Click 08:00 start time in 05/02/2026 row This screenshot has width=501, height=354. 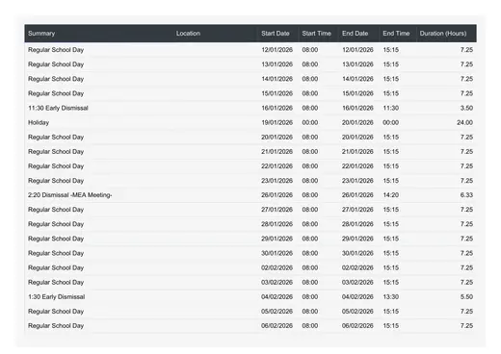click(x=310, y=312)
